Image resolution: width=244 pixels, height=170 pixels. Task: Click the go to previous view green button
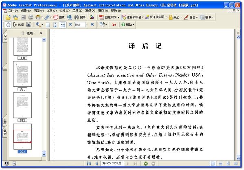click(146, 163)
